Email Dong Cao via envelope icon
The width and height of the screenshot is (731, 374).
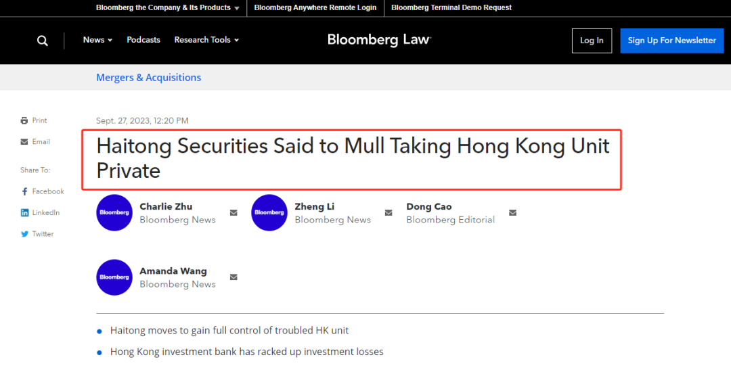(x=512, y=213)
